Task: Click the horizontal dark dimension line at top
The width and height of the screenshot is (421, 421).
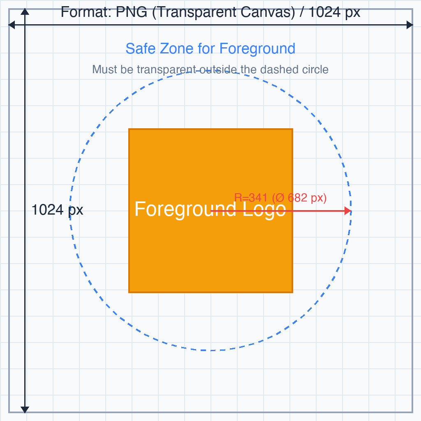Action: [x=211, y=25]
